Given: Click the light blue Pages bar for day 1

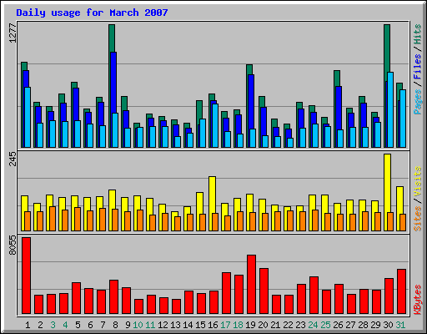Looking at the screenshot, I should coord(28,117).
